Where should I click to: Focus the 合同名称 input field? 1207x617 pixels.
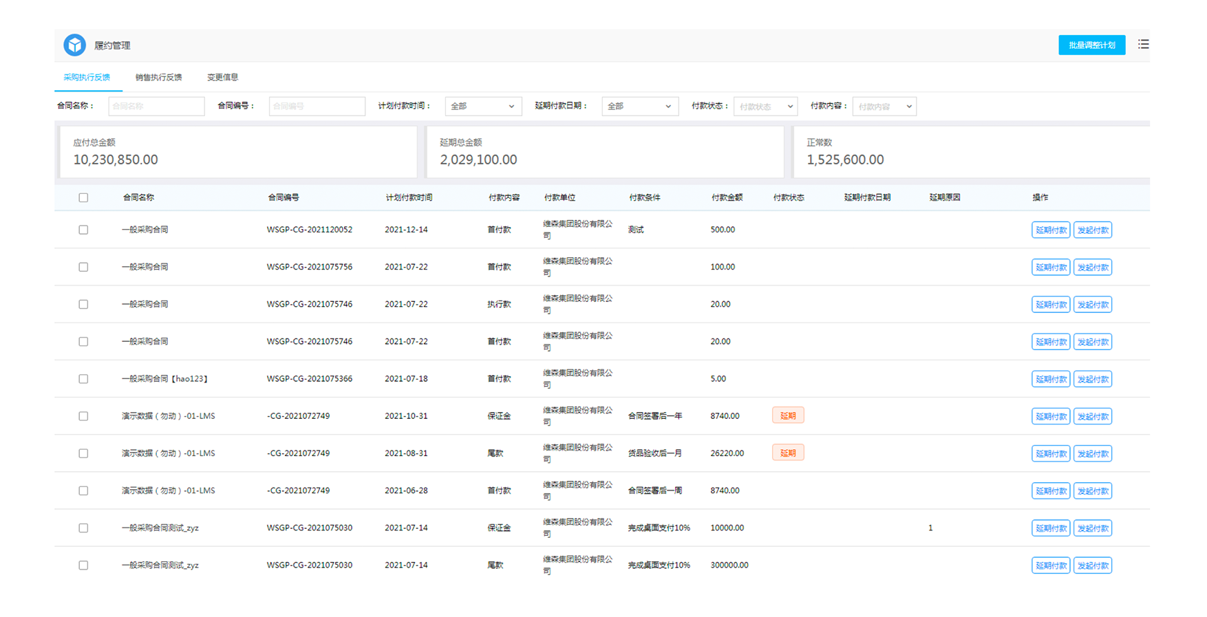pos(156,106)
